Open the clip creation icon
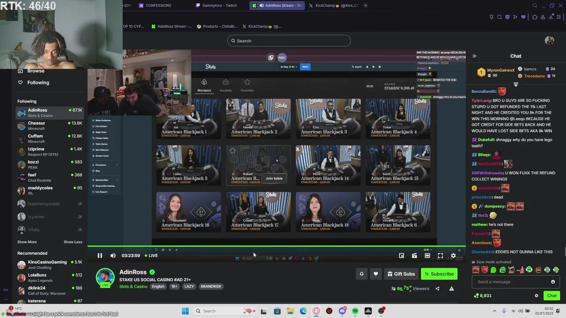This screenshot has height=318, width=566. click(x=414, y=256)
